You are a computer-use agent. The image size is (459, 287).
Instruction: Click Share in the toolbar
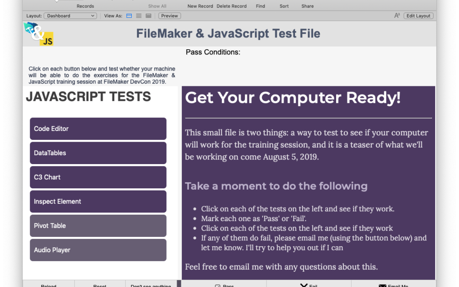pyautogui.click(x=307, y=6)
